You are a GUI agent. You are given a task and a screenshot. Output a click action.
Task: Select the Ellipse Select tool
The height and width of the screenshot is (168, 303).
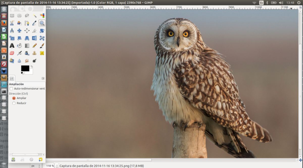click(x=19, y=16)
